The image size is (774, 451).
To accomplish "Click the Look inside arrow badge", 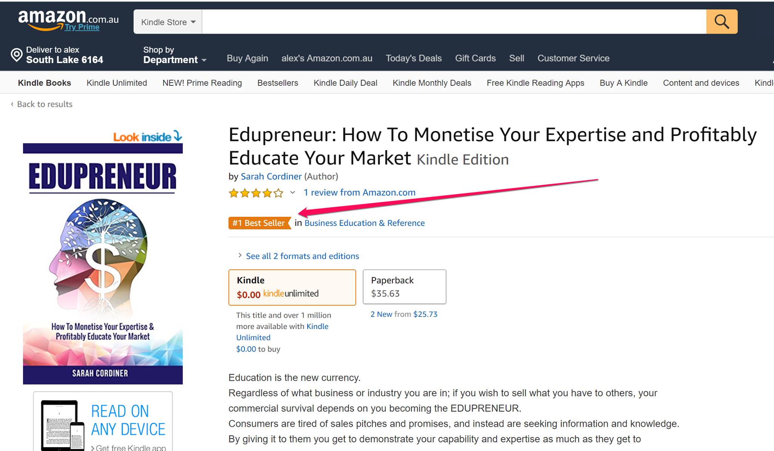I will (x=148, y=136).
